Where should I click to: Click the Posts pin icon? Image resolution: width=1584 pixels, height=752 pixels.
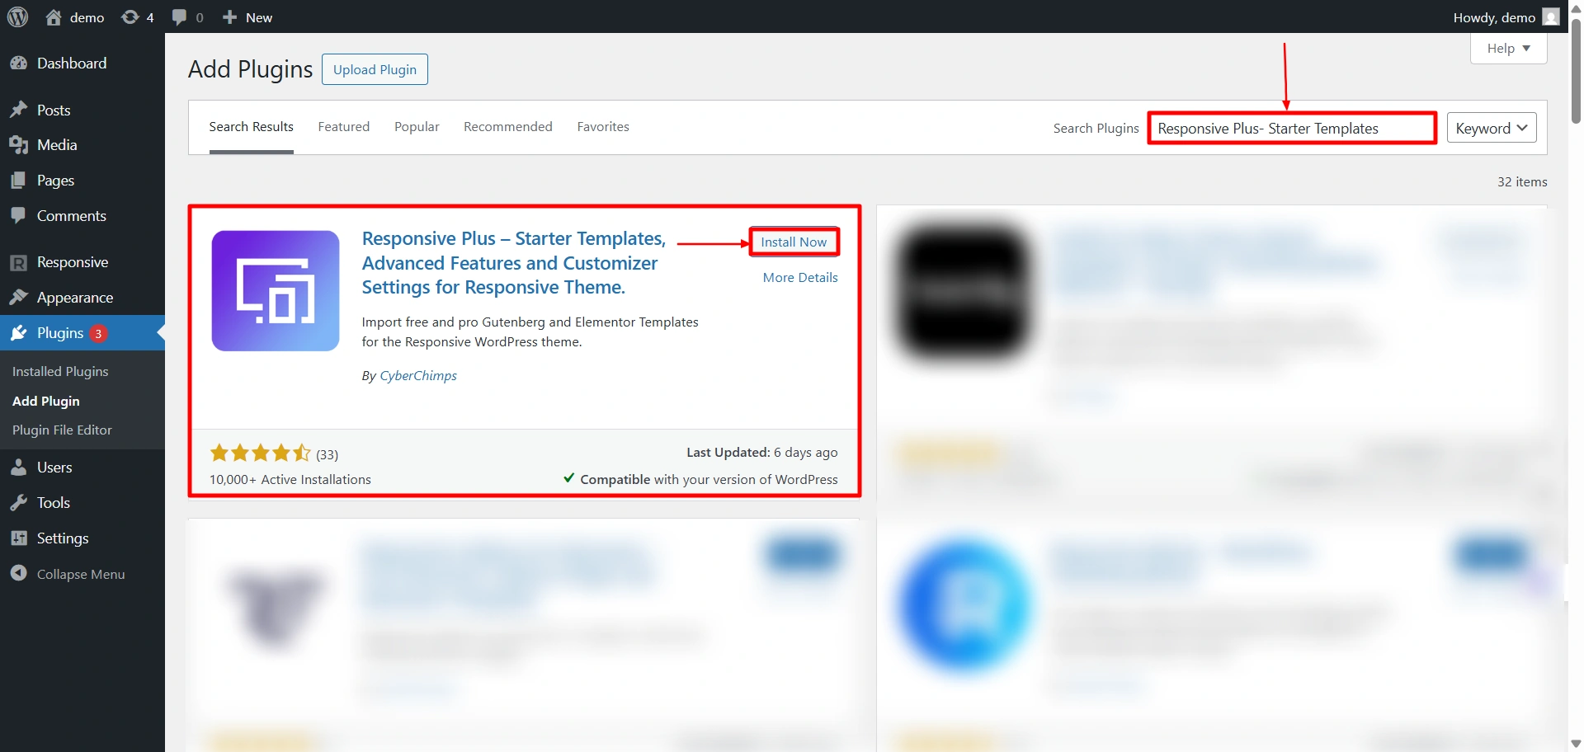18,110
